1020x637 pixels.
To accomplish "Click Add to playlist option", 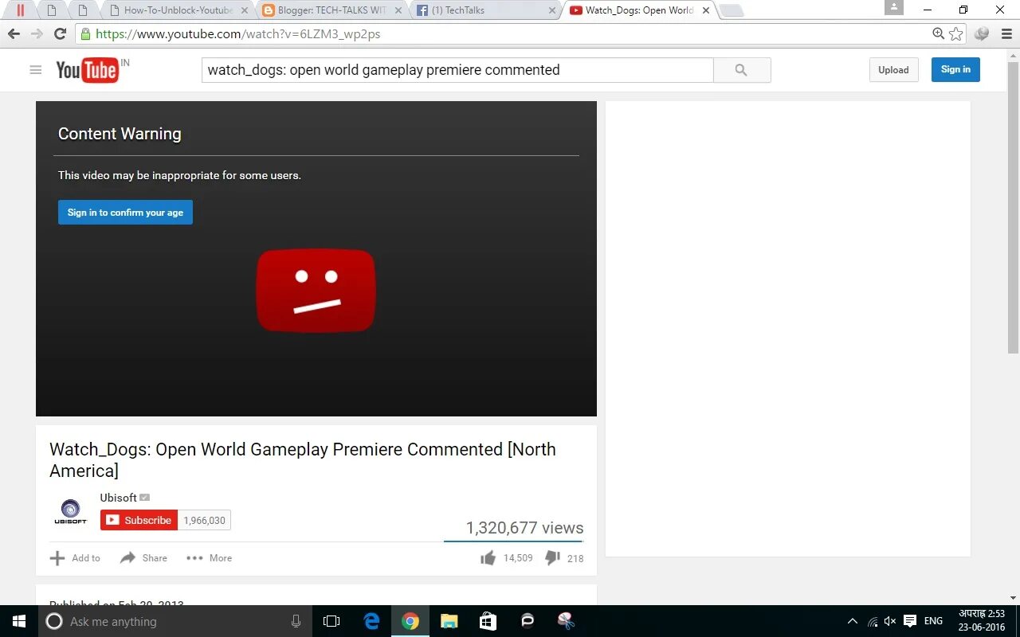I will (x=75, y=558).
